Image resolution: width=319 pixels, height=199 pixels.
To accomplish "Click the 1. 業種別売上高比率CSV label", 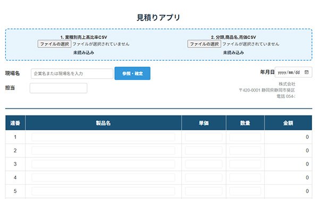I will pos(83,37).
